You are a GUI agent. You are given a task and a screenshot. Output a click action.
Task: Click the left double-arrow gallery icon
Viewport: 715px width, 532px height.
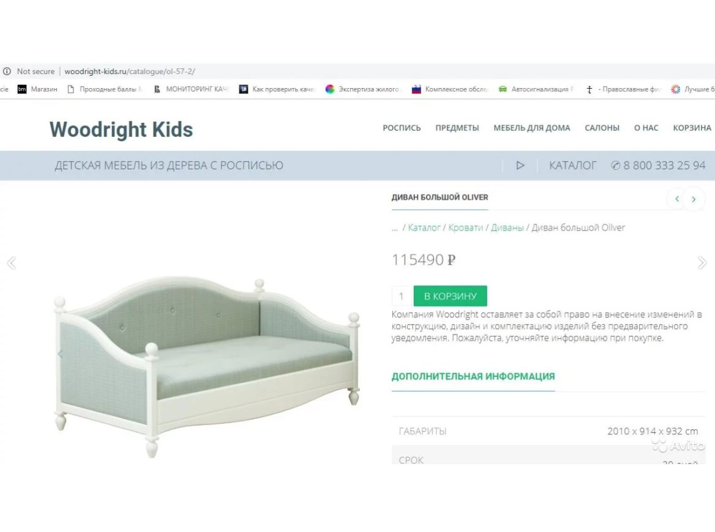(x=11, y=263)
